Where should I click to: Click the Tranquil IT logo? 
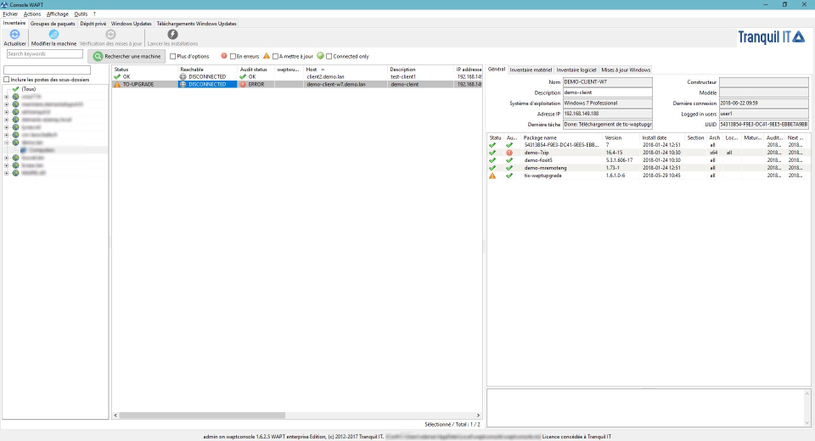pyautogui.click(x=772, y=36)
